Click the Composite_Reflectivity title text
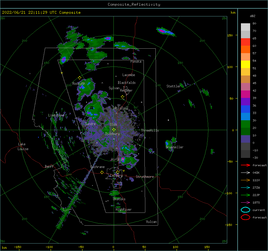The image size is (268, 251). pyautogui.click(x=134, y=4)
